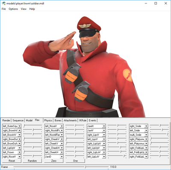The image size is (171, 170).
Task: Click the Zero button
Action: coord(54,161)
